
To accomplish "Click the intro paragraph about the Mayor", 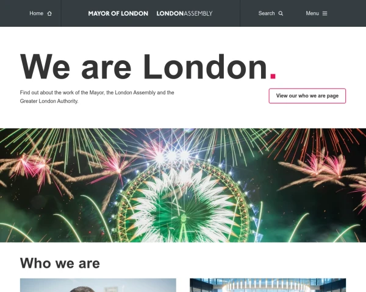I will click(97, 97).
